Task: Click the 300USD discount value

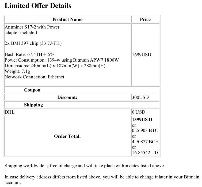Action: tap(140, 98)
